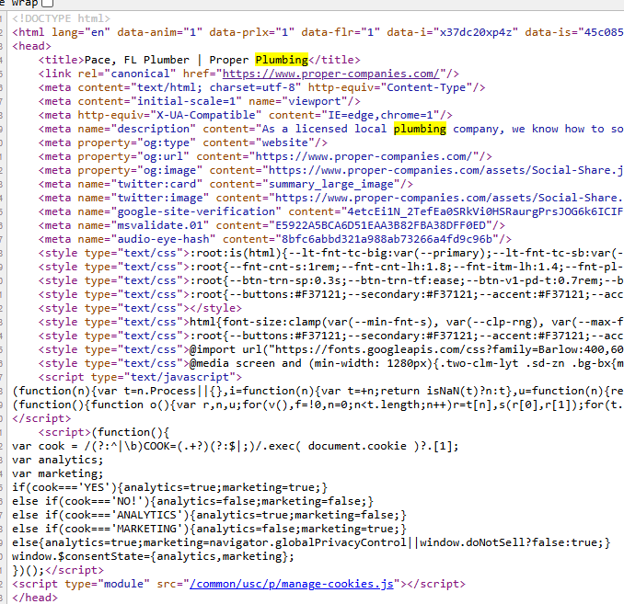Image resolution: width=624 pixels, height=604 pixels.
Task: Click the @import fonts.googleapis.com style line
Action: [x=331, y=349]
